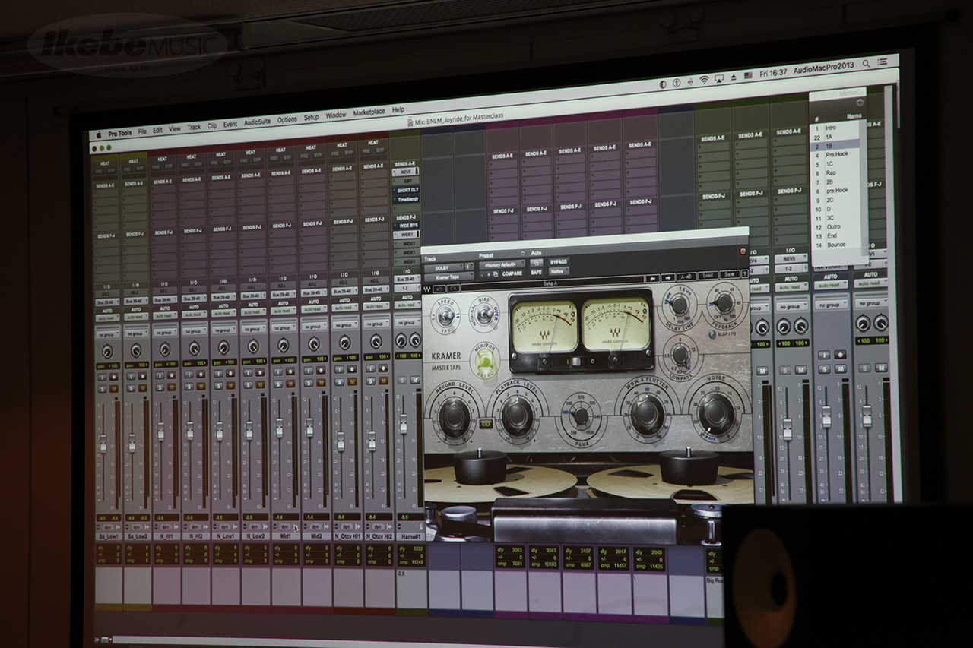Click the BYPASS button in plugin header
Viewport: 973px width, 648px height.
[x=559, y=261]
